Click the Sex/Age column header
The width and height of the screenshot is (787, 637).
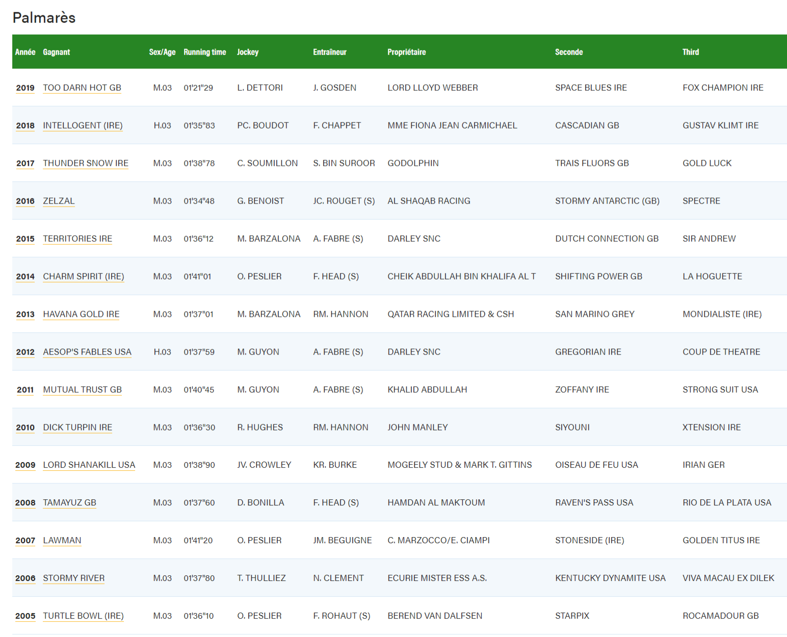click(x=162, y=52)
